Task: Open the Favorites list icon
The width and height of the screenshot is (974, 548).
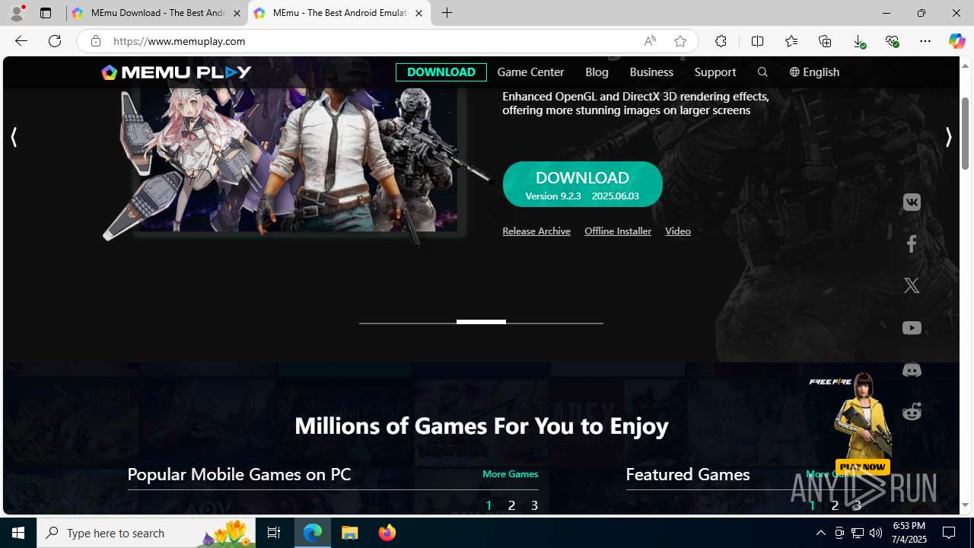Action: [791, 41]
